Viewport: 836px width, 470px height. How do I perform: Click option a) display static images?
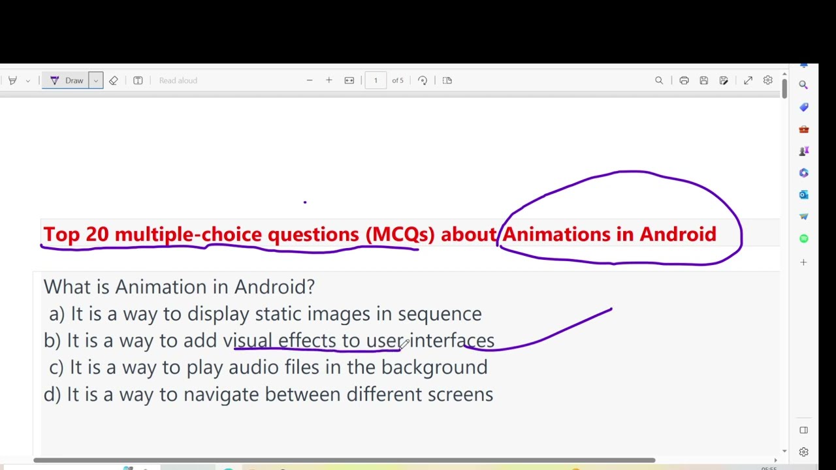coord(265,314)
